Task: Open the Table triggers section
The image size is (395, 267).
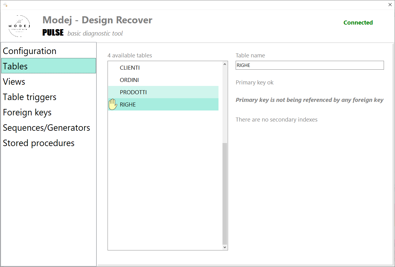Action: 48,97
